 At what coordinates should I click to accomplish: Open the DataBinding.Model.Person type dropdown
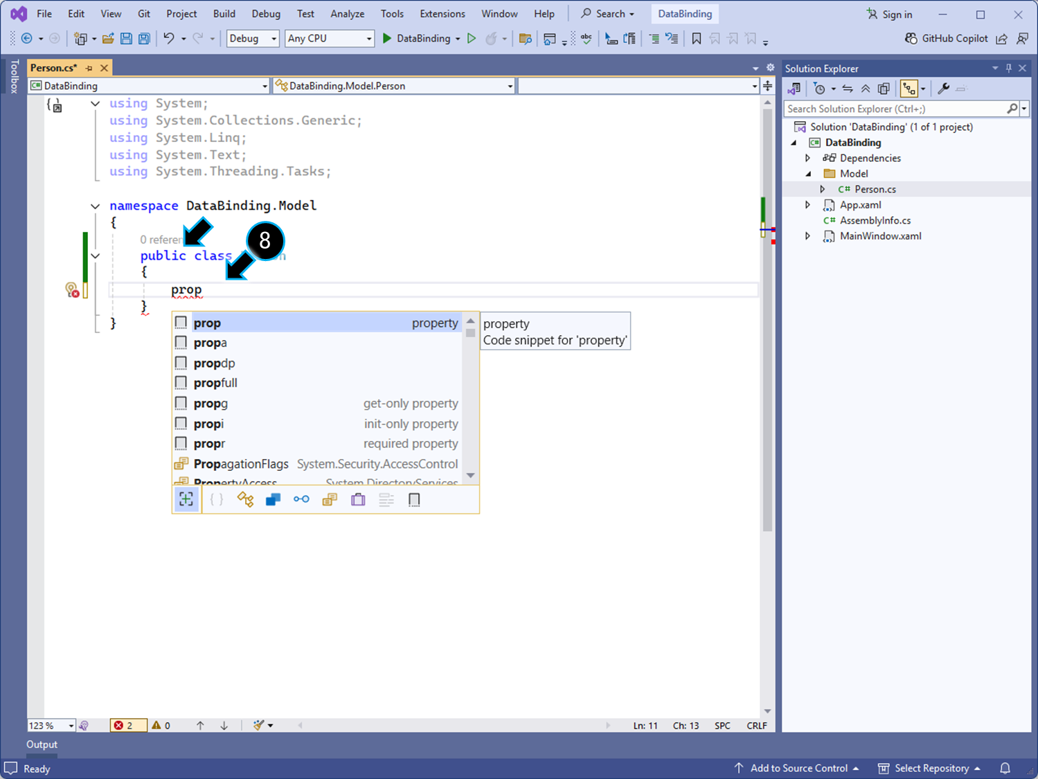[x=394, y=86]
